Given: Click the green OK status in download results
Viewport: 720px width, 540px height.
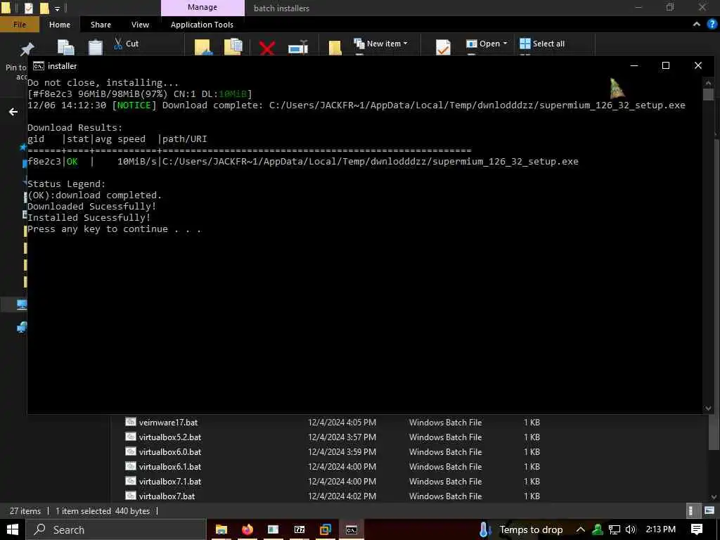Looking at the screenshot, I should 72,162.
